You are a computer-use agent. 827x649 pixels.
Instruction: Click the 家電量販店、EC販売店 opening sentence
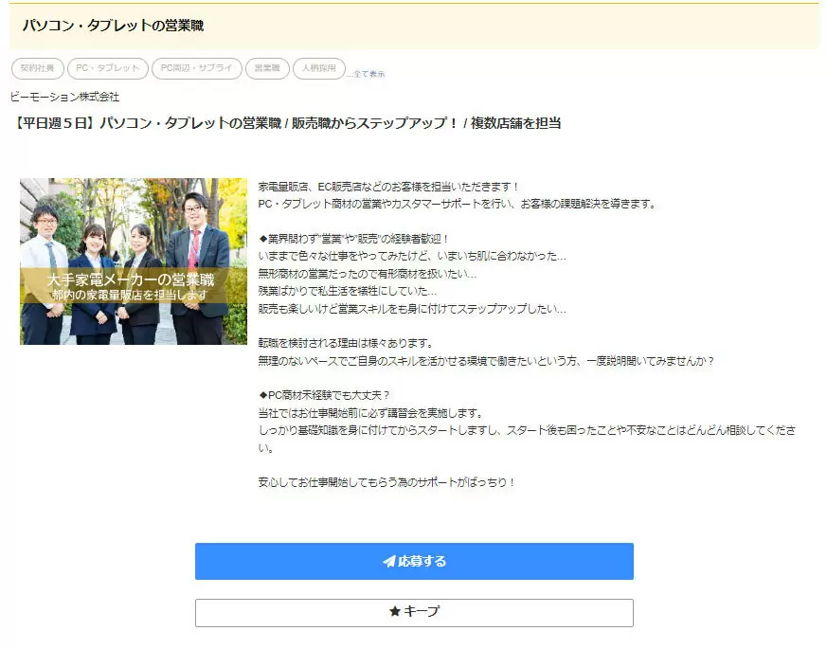point(388,187)
